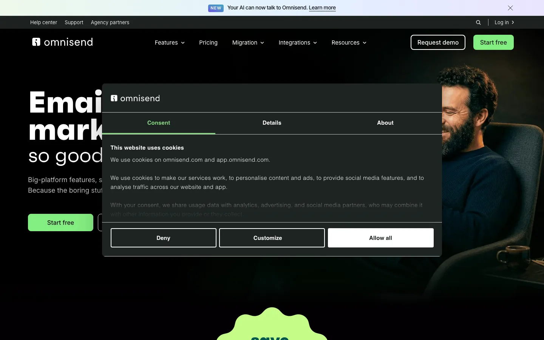Open the site search magnifier icon
Screen dimensions: 544x340
tap(478, 22)
